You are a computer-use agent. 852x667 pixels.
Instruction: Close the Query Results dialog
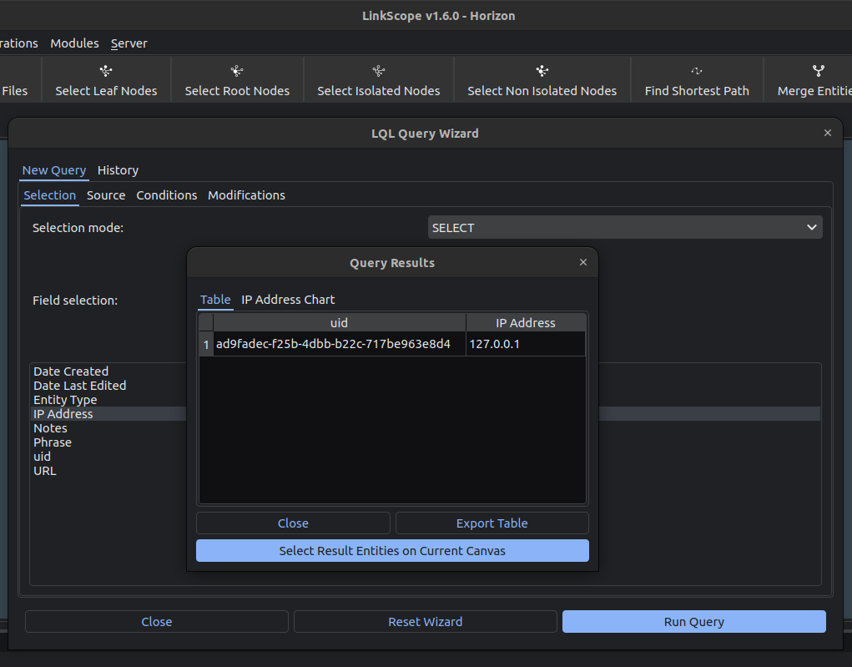(583, 263)
